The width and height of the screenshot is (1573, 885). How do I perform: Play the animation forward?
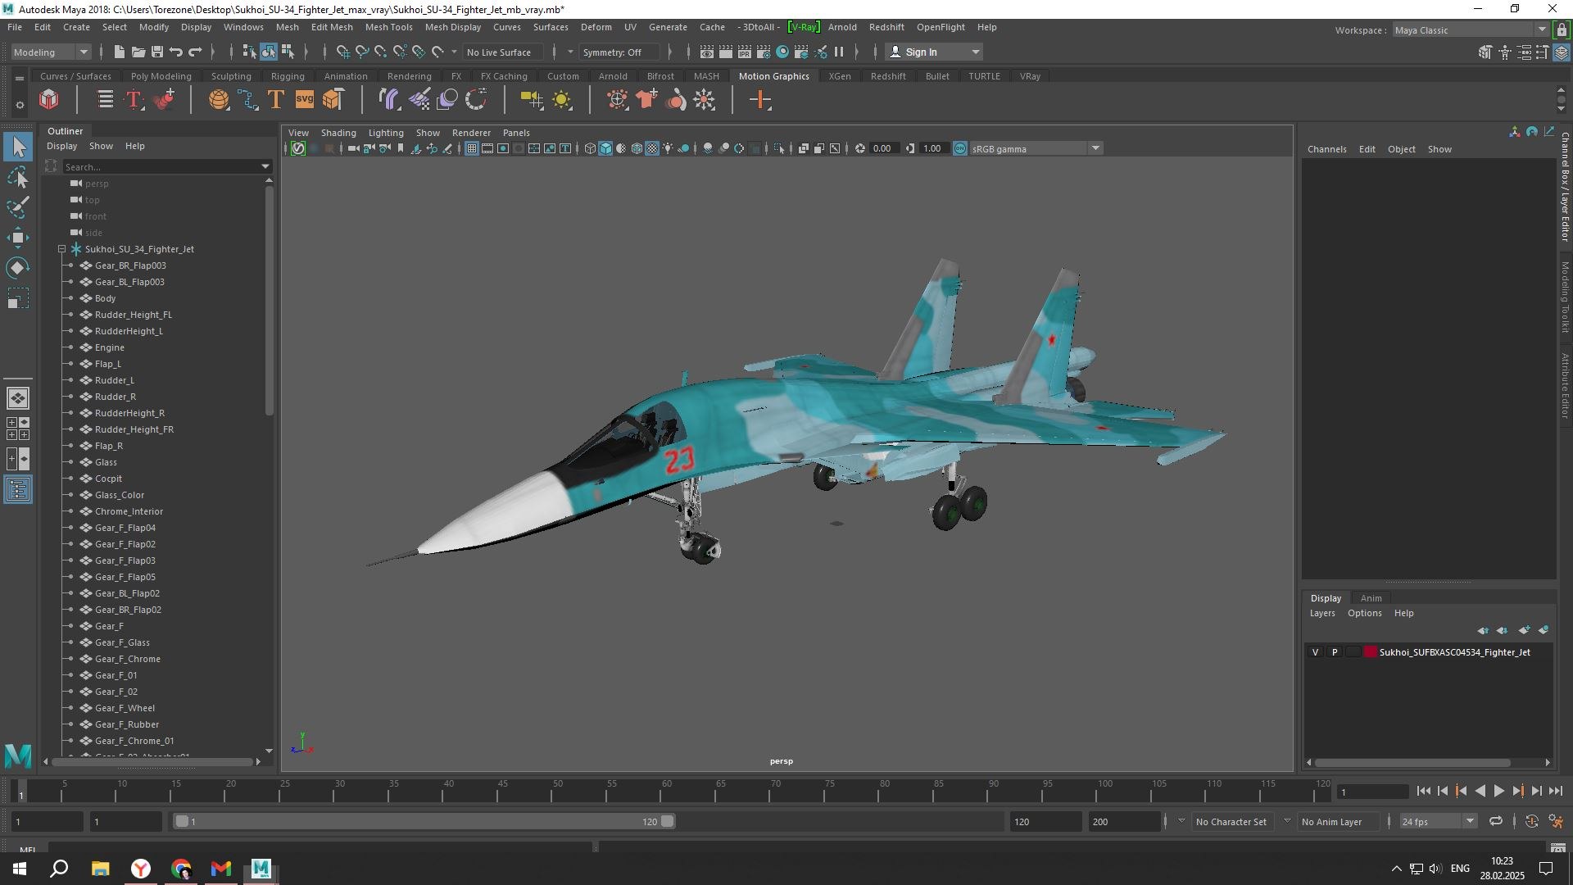coord(1498,791)
